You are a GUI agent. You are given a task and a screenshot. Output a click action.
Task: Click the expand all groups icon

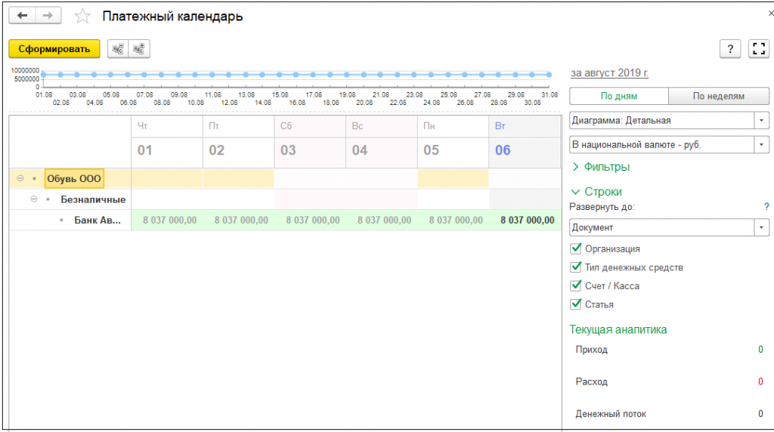click(139, 49)
